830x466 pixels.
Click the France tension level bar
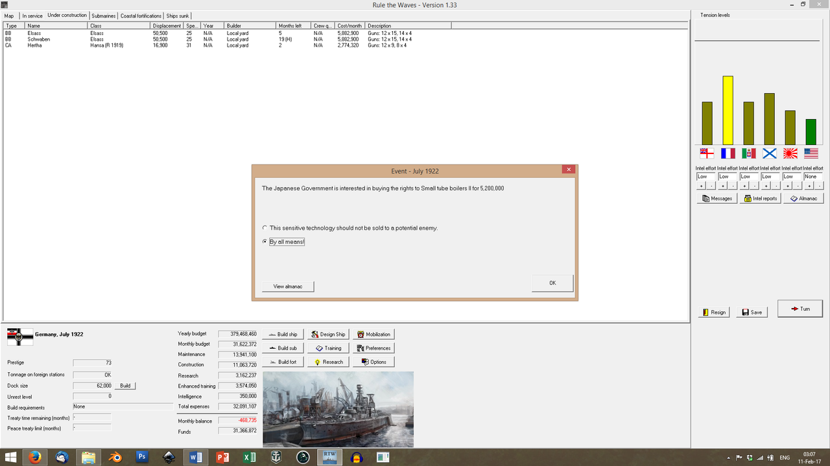728,110
